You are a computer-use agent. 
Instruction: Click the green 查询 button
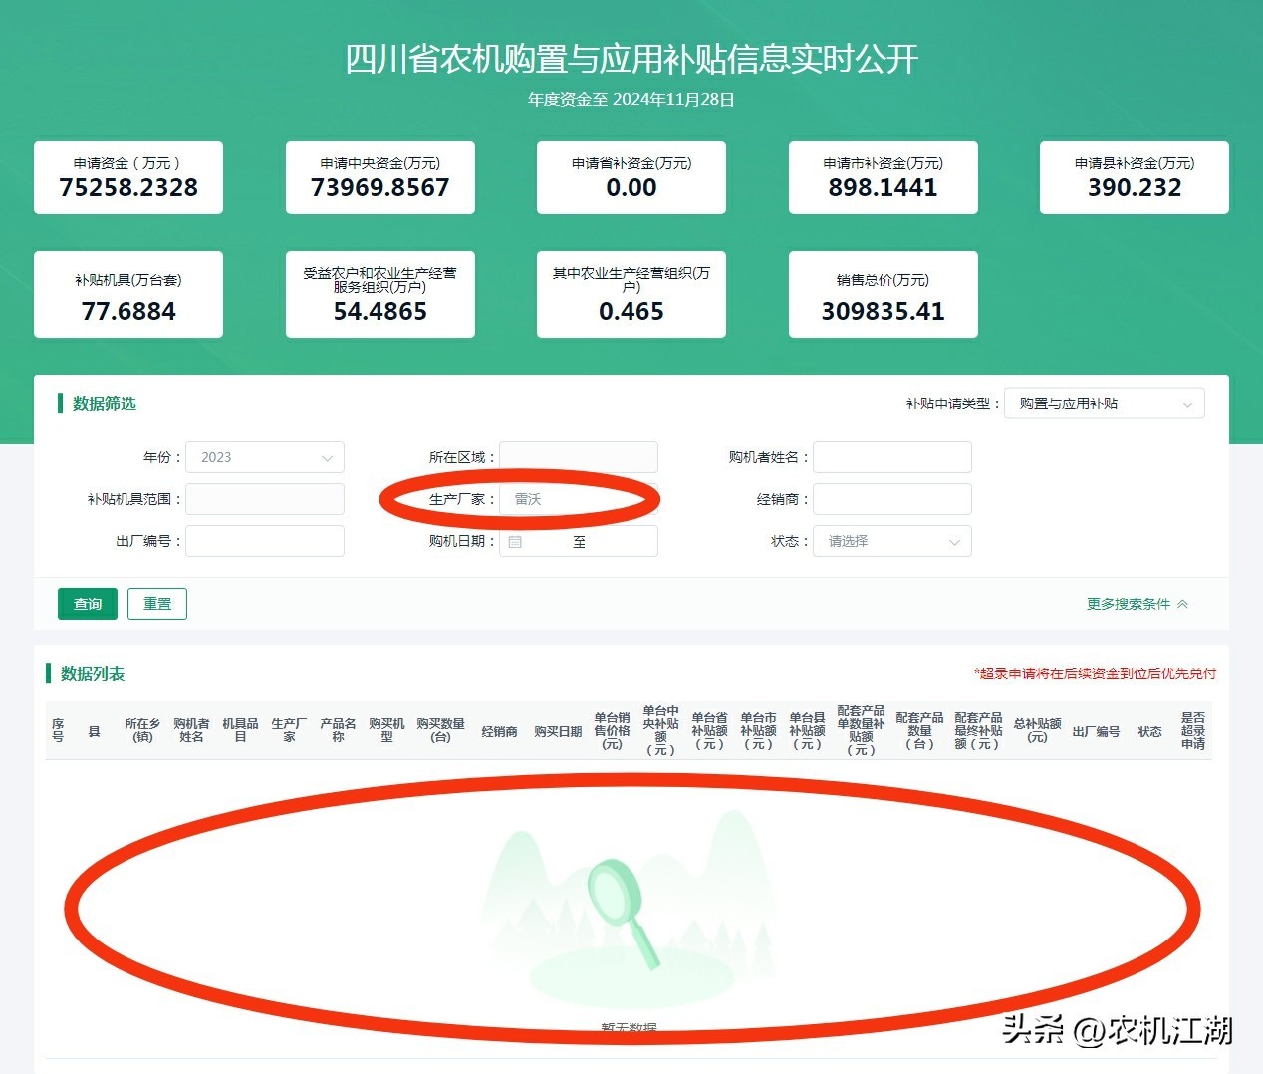[x=88, y=604]
